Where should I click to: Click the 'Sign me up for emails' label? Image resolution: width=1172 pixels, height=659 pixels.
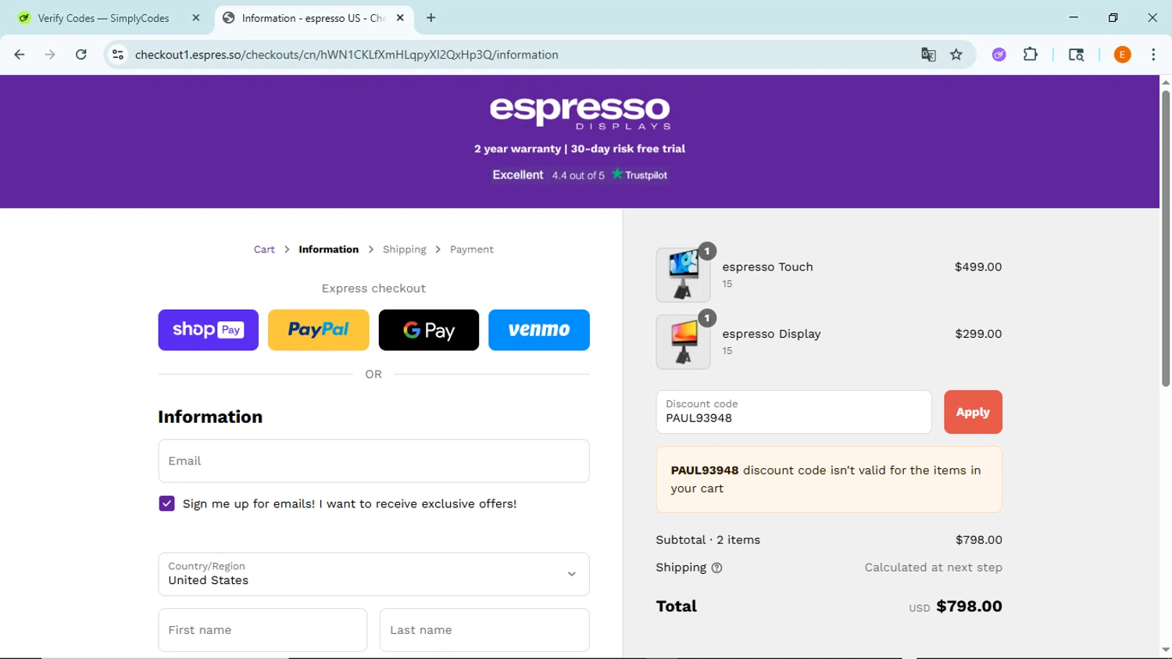tap(349, 503)
